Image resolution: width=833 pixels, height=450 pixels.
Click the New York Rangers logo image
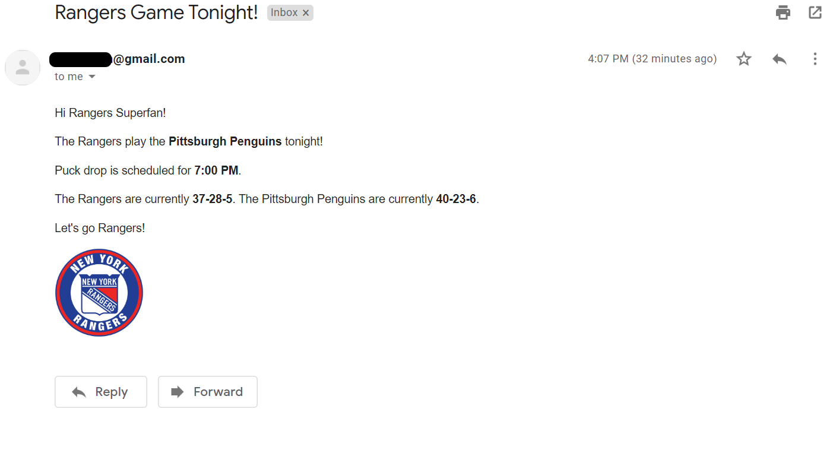99,293
